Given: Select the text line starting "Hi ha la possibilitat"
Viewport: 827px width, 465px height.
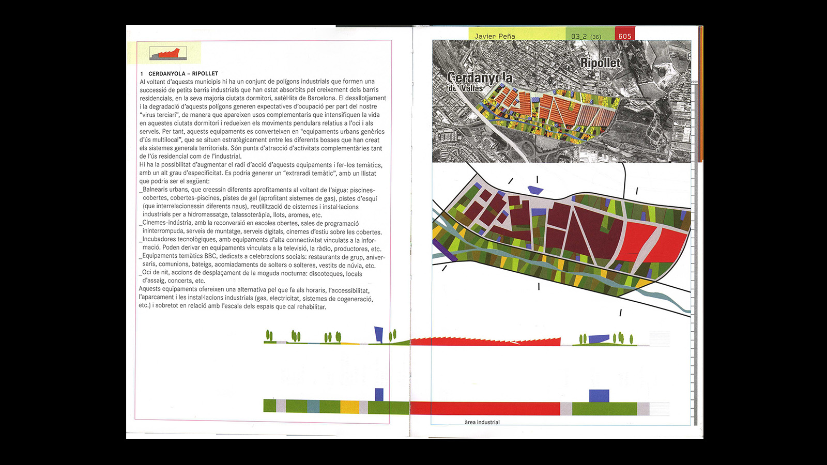Looking at the screenshot, I should pyautogui.click(x=261, y=165).
